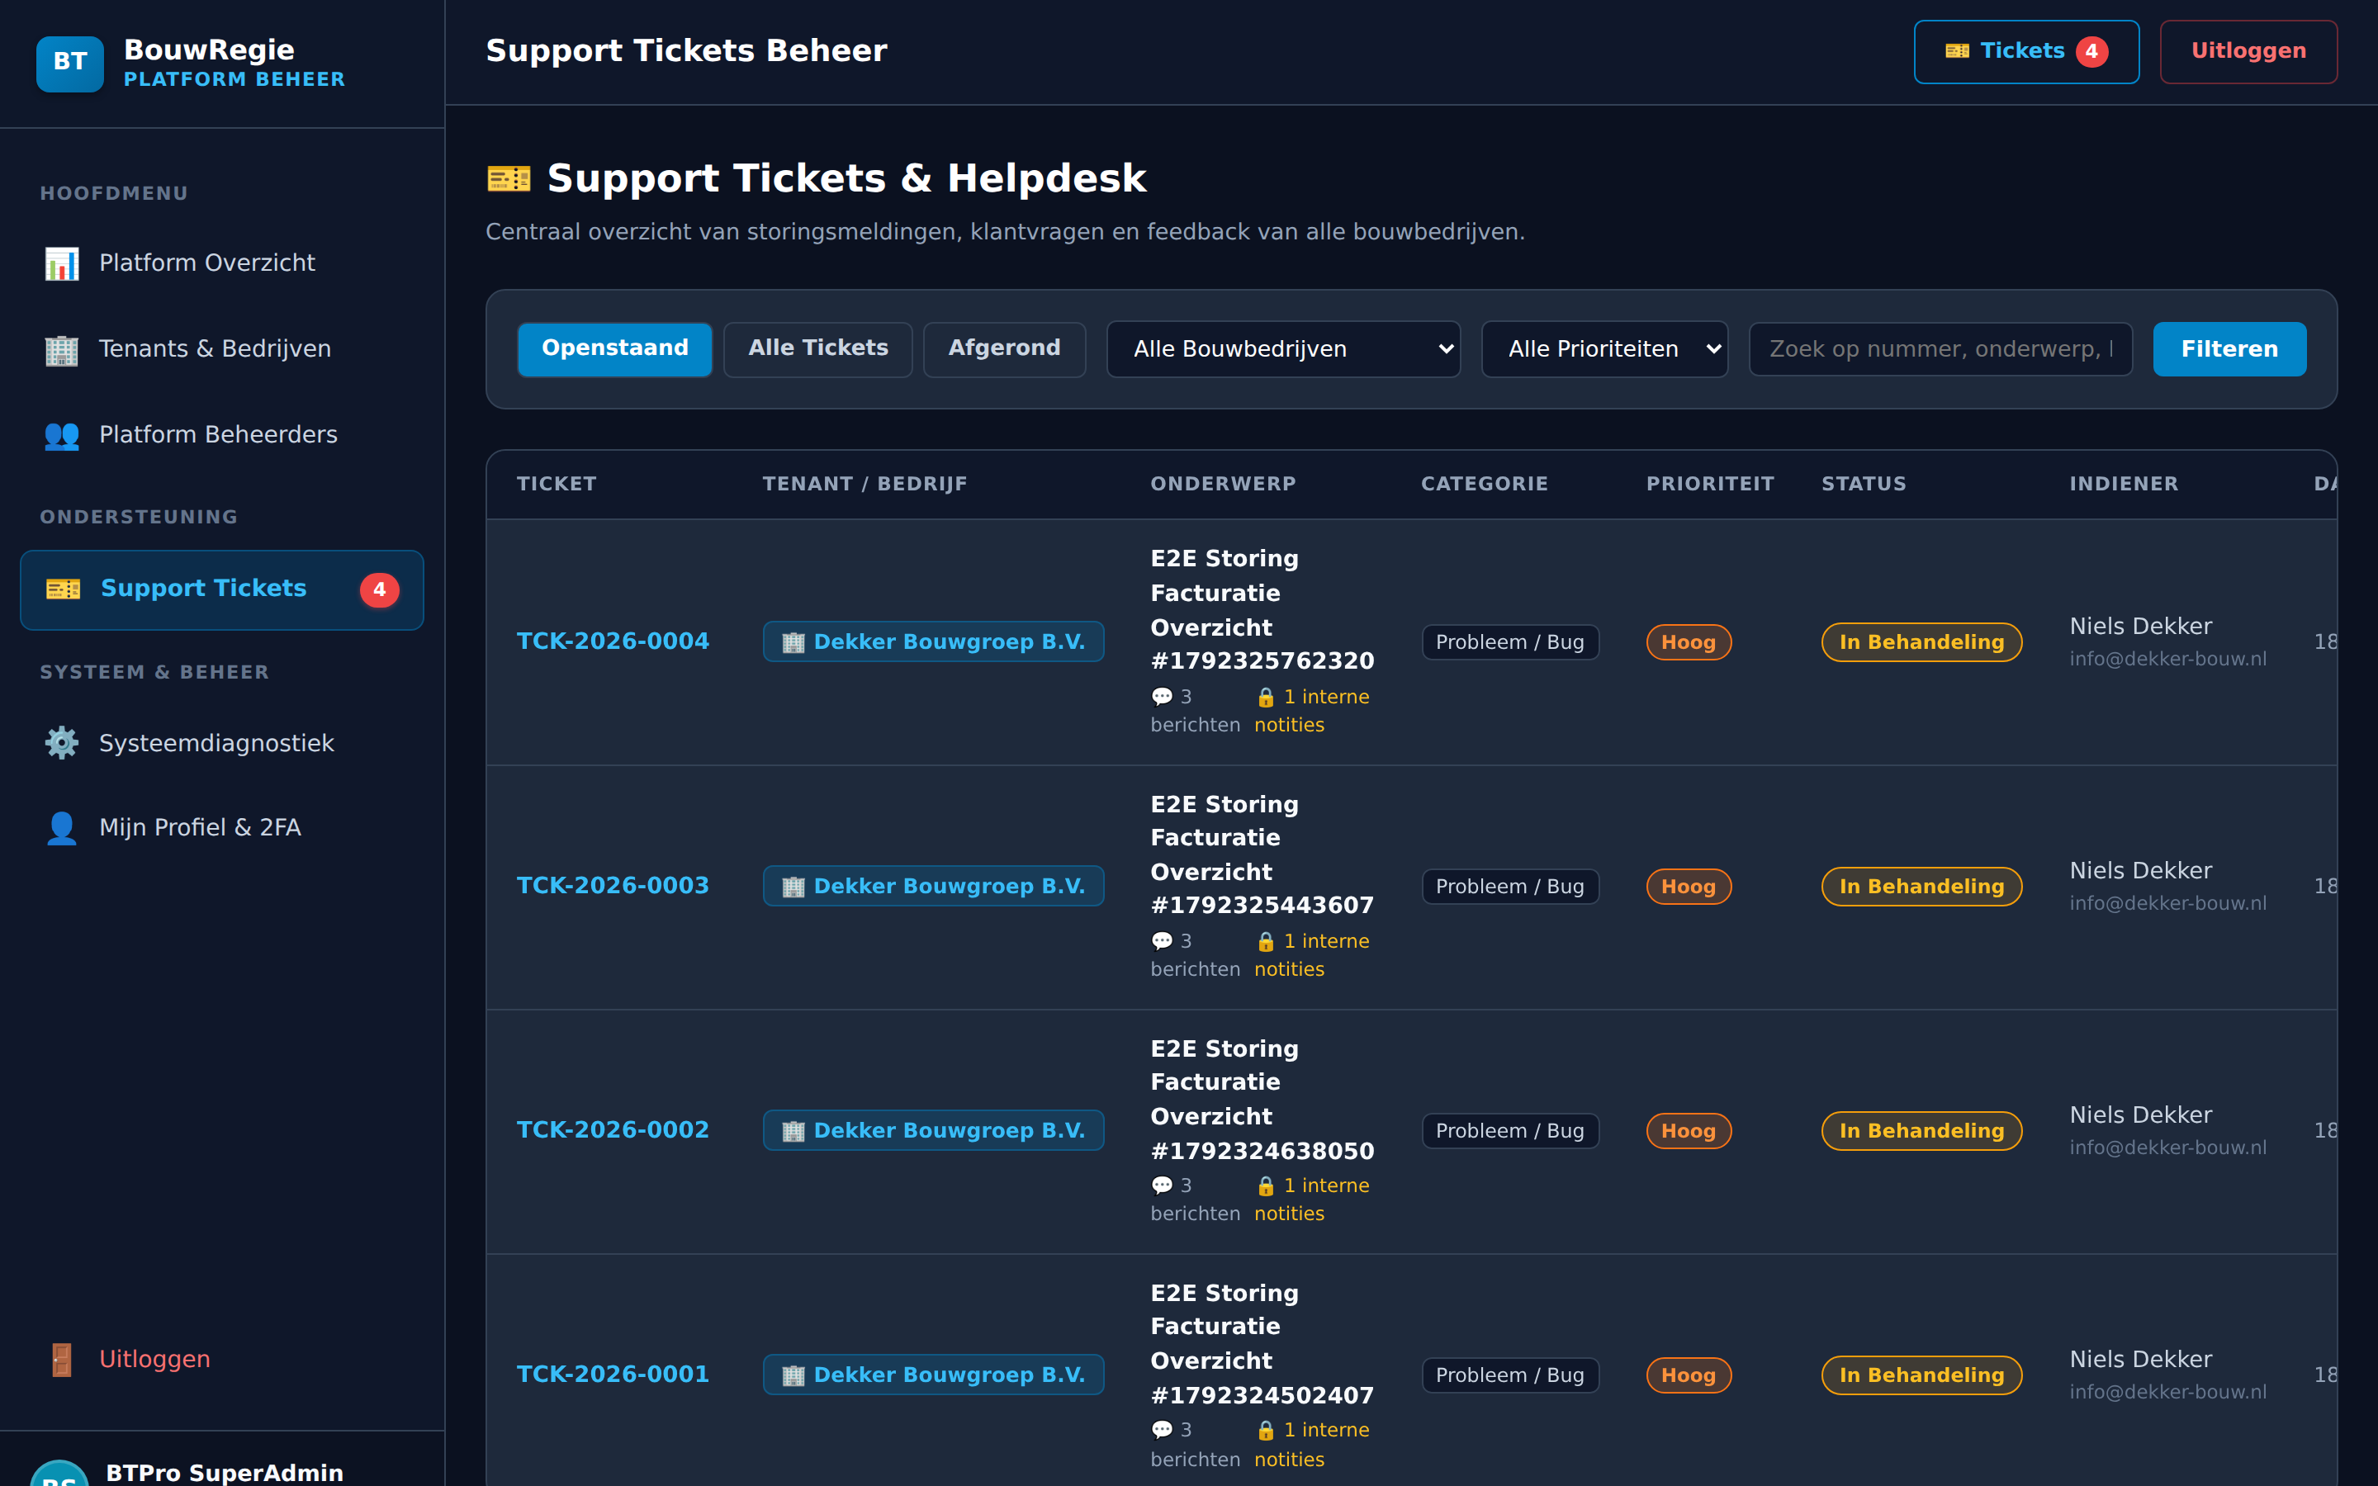Click the Mijn Profiel & 2FA person icon
This screenshot has height=1486, width=2378.
click(62, 829)
